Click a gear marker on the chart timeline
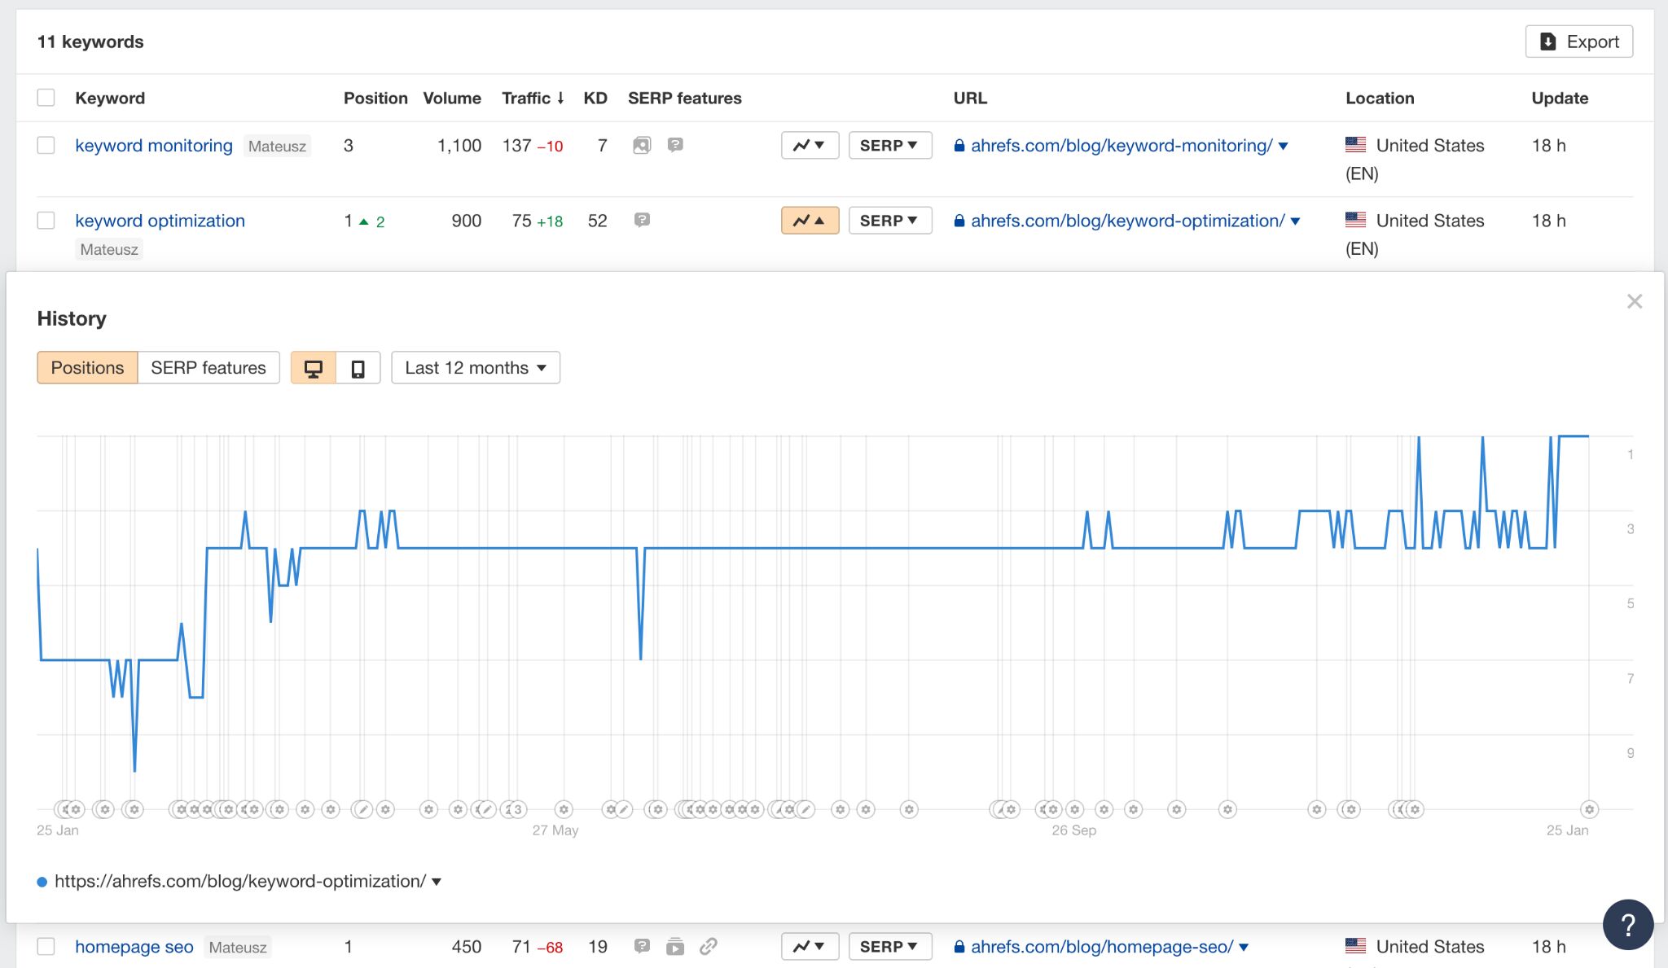The height and width of the screenshot is (968, 1668). tap(104, 808)
